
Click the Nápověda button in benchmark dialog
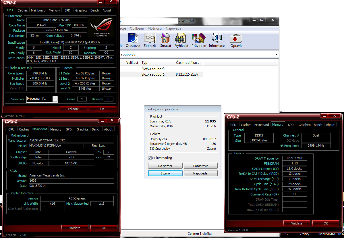[x=200, y=173]
